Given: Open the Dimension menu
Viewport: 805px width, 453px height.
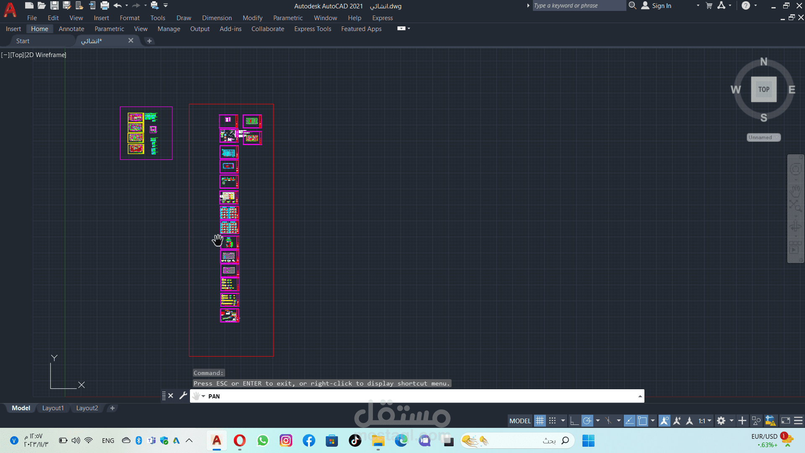Looking at the screenshot, I should [x=217, y=18].
